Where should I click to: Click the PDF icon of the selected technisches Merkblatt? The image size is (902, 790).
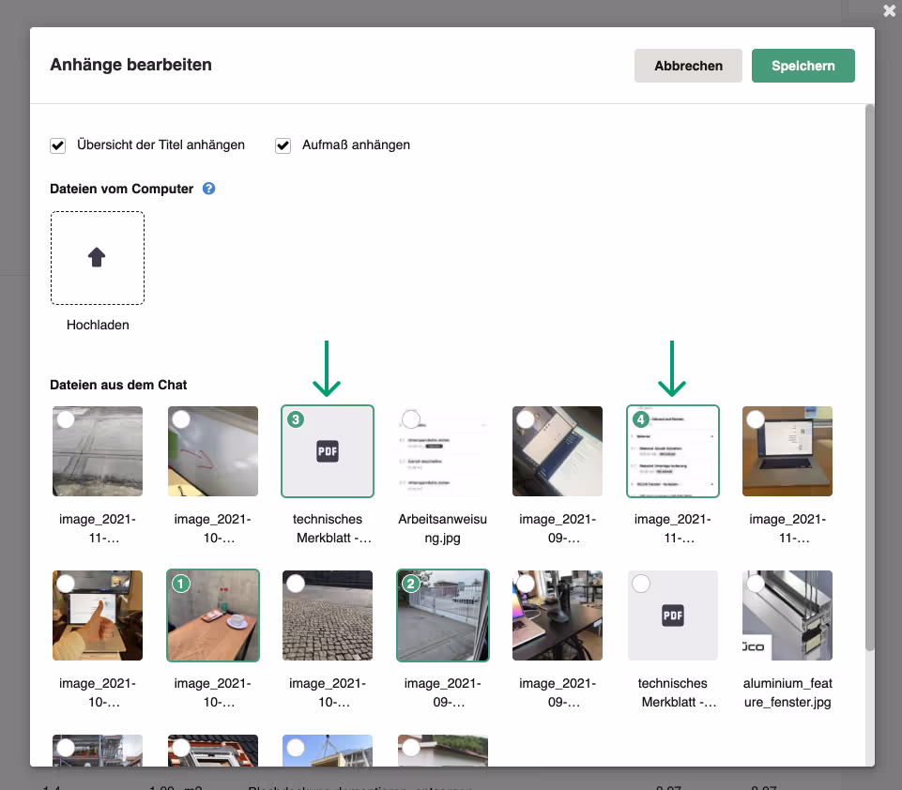[328, 451]
